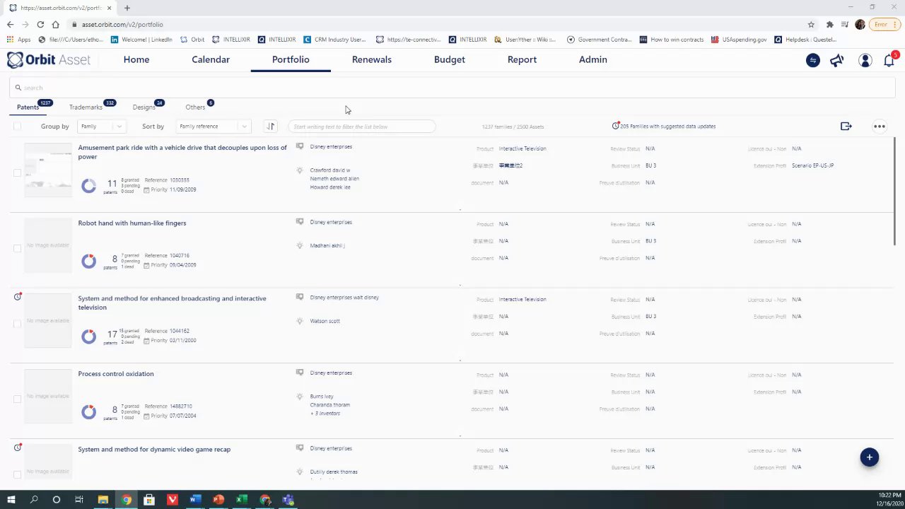The image size is (905, 509).
Task: Select the enhanced broadcasting family checkbox
Action: tap(17, 324)
